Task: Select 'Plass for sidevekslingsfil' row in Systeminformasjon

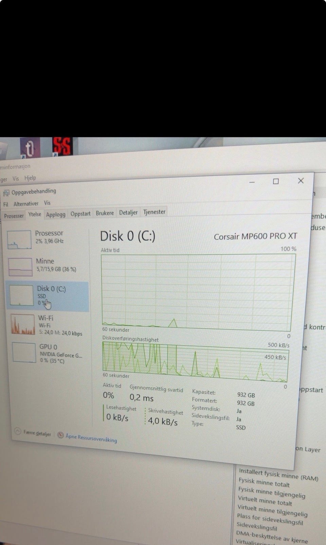Action: pos(270,520)
